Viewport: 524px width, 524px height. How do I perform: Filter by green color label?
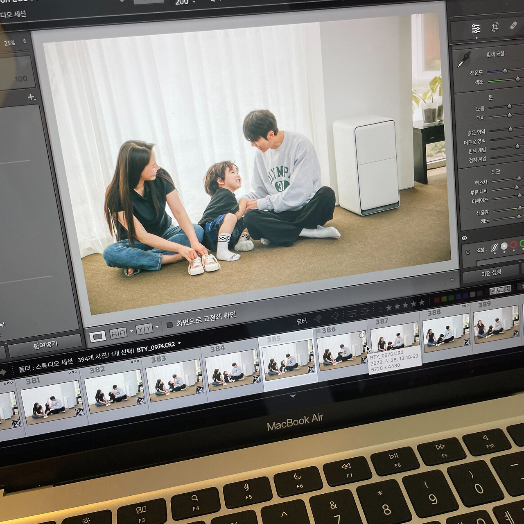[451, 298]
